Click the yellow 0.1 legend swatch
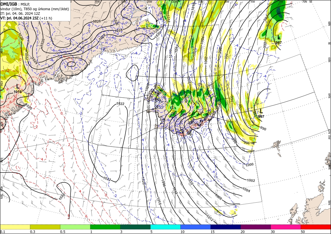The height and width of the screenshot is (234, 331). tap(15, 227)
